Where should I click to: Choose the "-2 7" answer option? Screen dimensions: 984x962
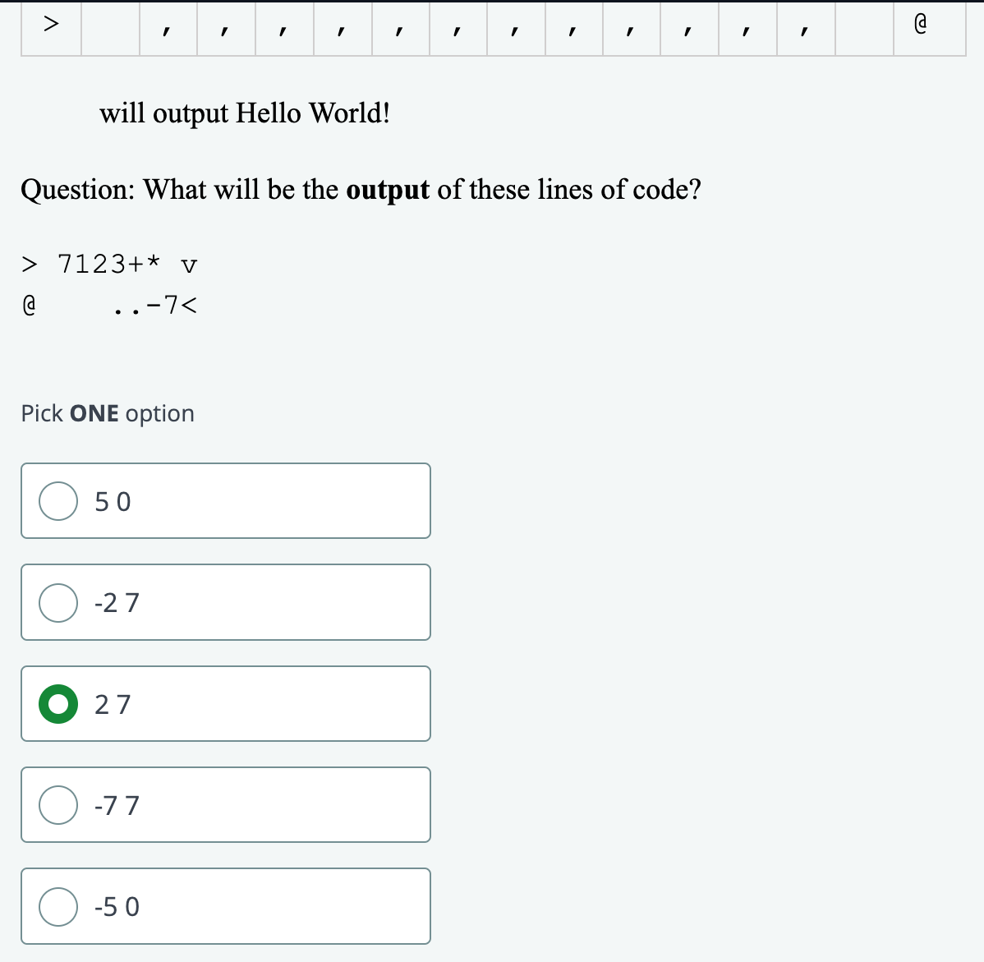(x=57, y=602)
